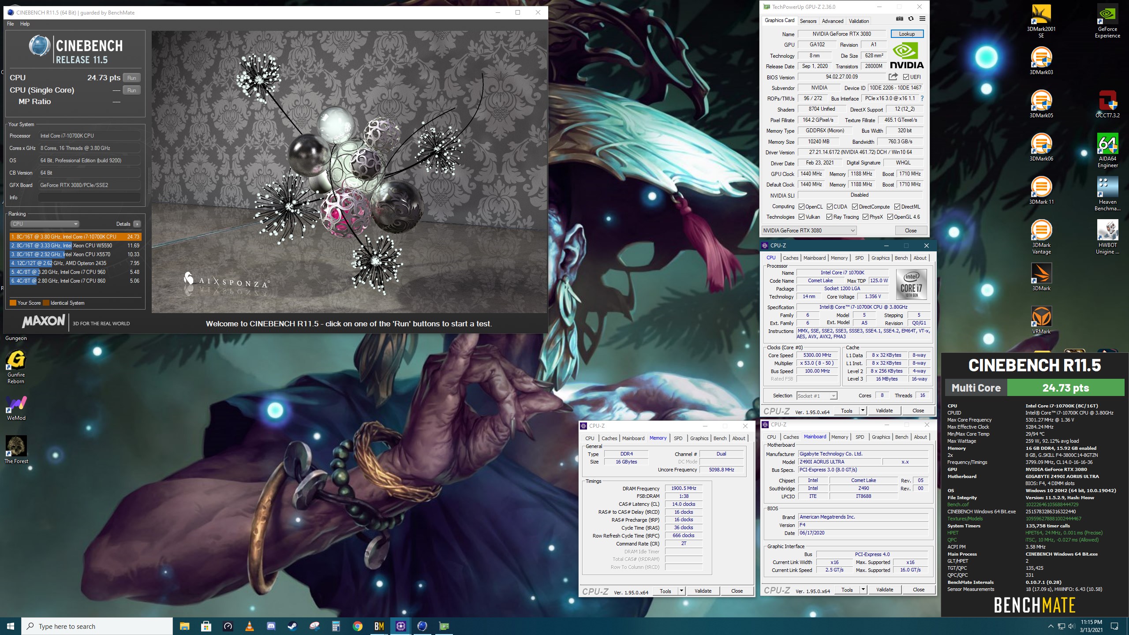This screenshot has height=635, width=1129.
Task: Open 3DMark Vantage desktop shortcut
Action: [x=1041, y=237]
